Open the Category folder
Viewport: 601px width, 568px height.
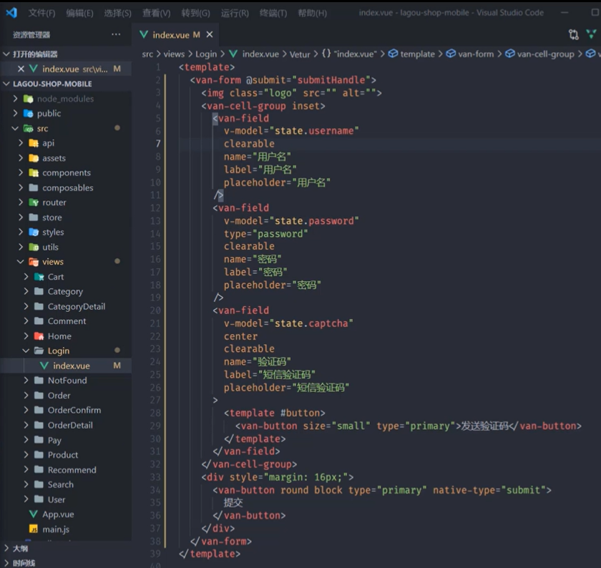[65, 292]
